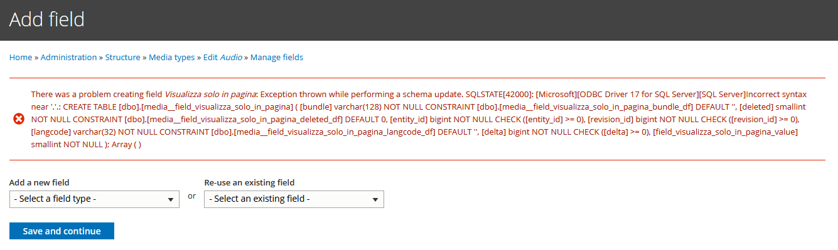Open the Administration breadcrumb link
This screenshot has height=250, width=838.
coord(68,57)
